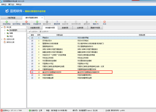The image size is (156, 112).
Task: Toggle the checkbox in row 15
Action: point(32,78)
